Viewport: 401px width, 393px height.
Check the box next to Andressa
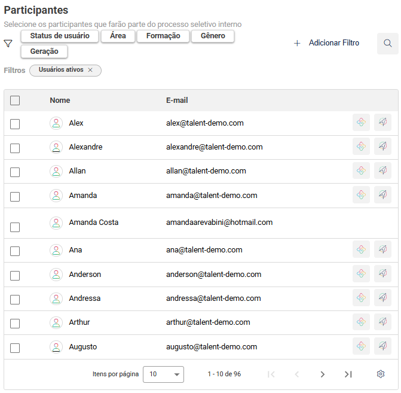[x=15, y=299]
